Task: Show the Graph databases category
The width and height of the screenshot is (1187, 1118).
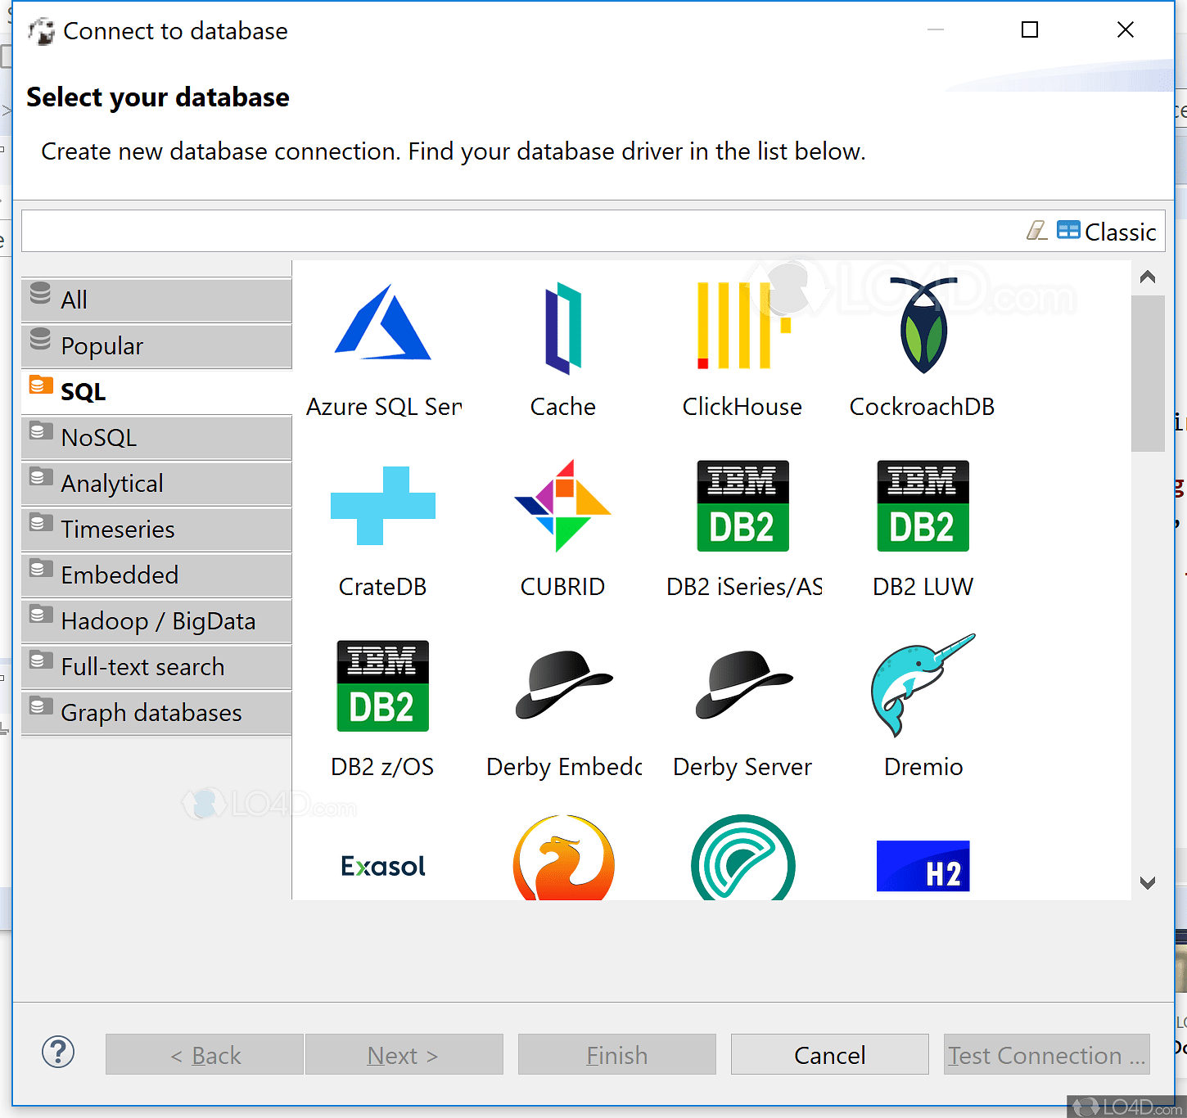Action: tap(156, 712)
